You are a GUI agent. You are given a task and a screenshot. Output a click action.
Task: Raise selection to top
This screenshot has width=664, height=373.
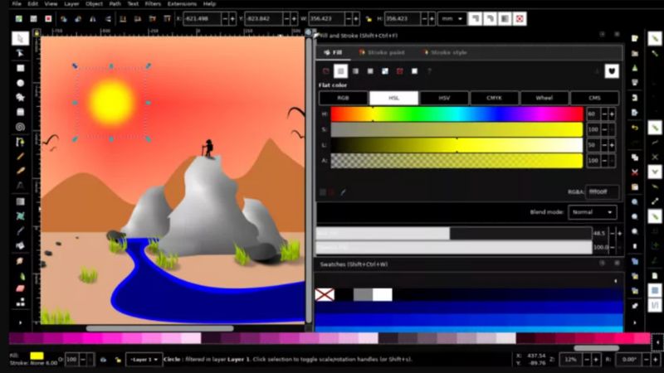point(168,18)
